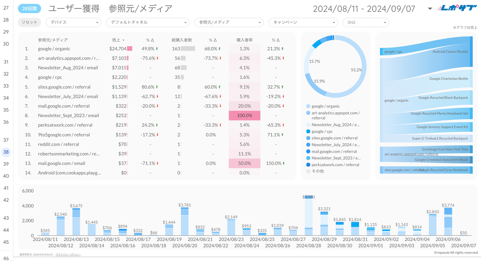The image size is (481, 261).
Task: Click the google / organic legend dot
Action: 308,106
